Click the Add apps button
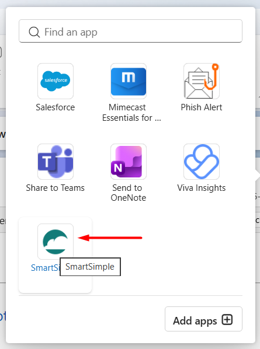Viewport: 260px width, 349px height. (x=203, y=319)
